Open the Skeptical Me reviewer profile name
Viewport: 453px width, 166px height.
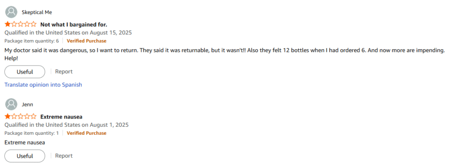(37, 12)
